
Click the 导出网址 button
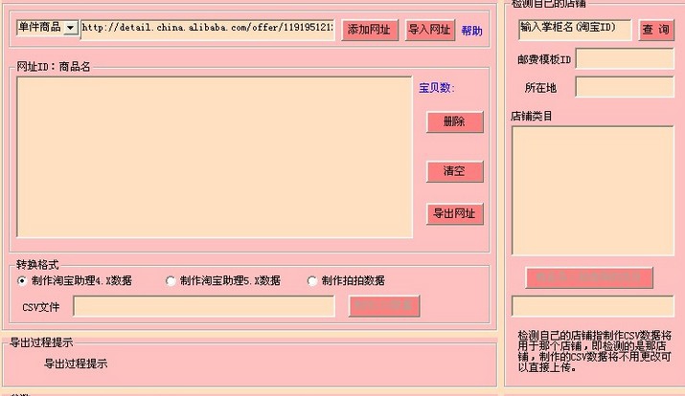pos(455,213)
